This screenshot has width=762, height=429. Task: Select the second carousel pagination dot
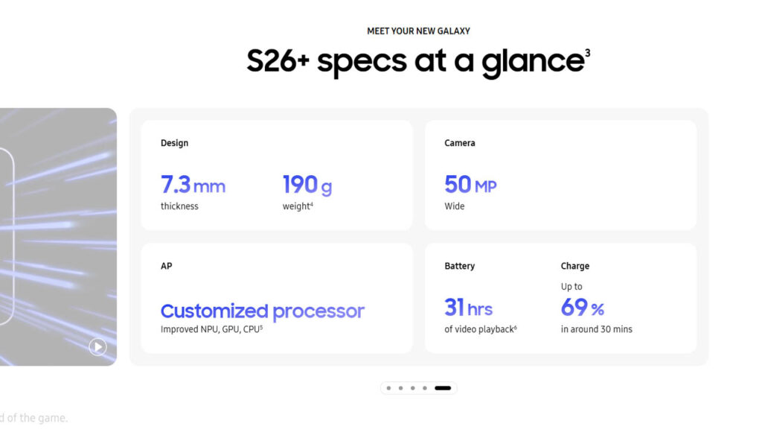pos(400,388)
